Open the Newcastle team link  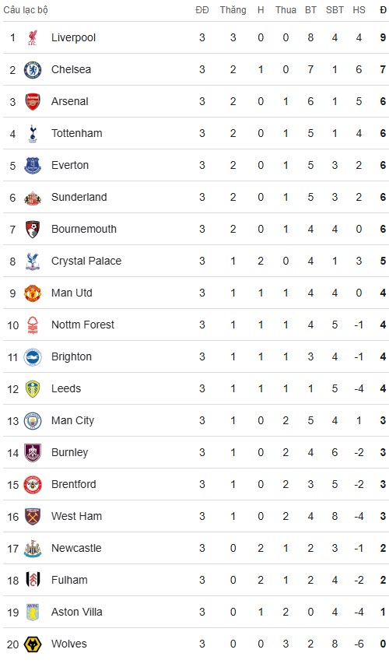[x=76, y=548]
